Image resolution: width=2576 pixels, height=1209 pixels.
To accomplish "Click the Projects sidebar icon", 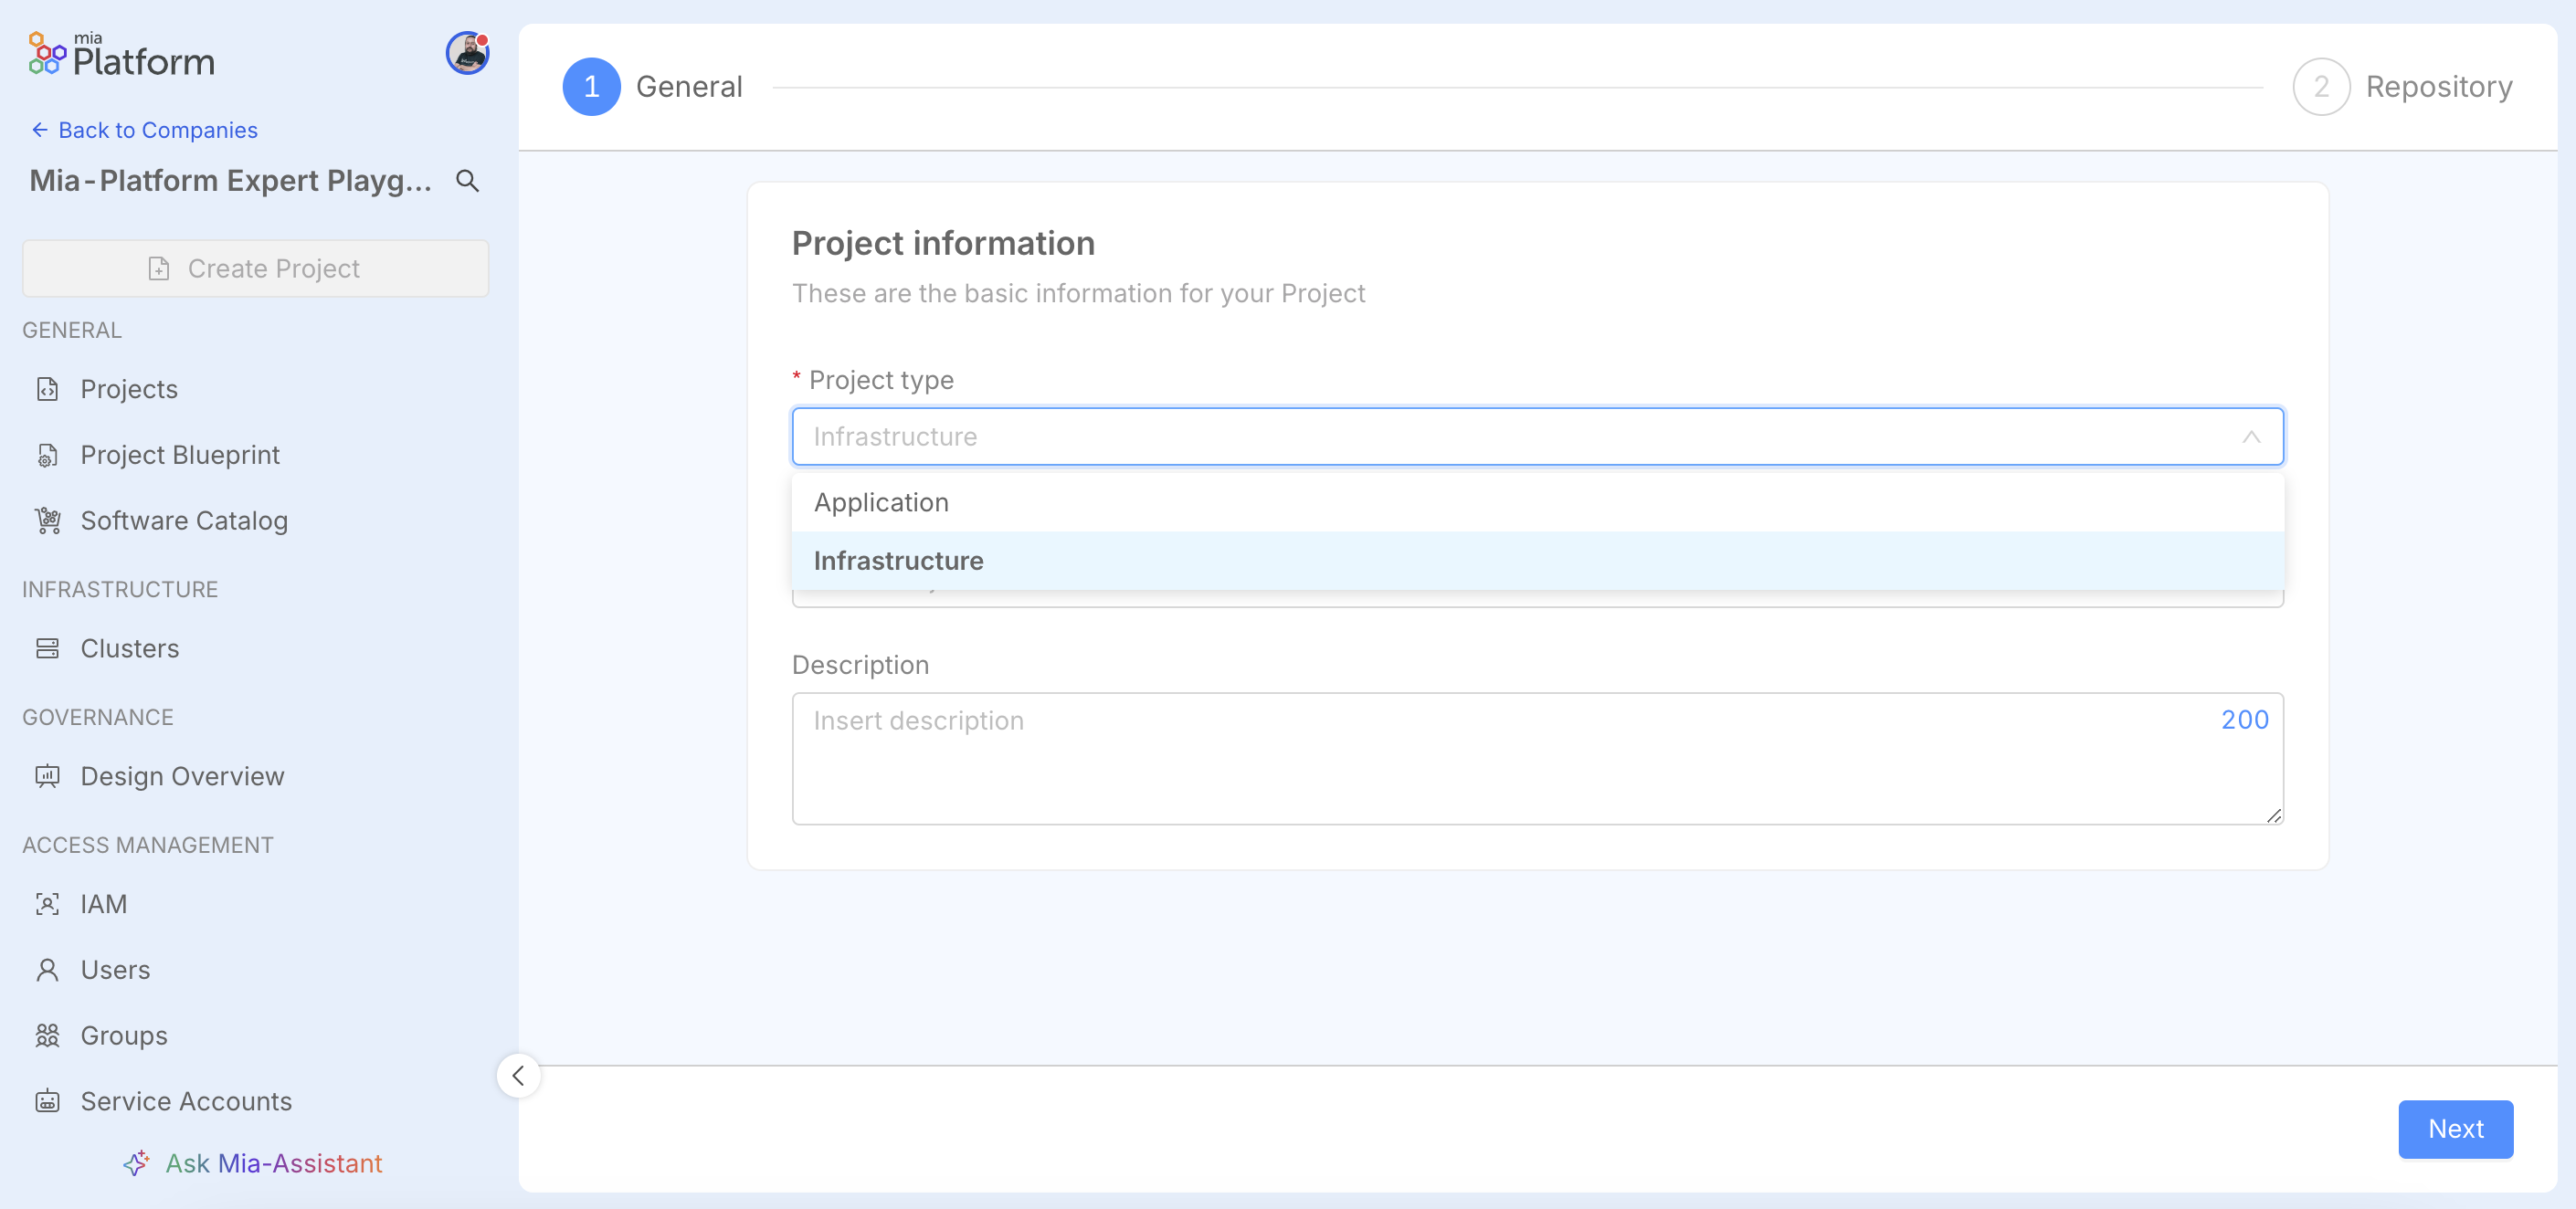I will 47,389.
